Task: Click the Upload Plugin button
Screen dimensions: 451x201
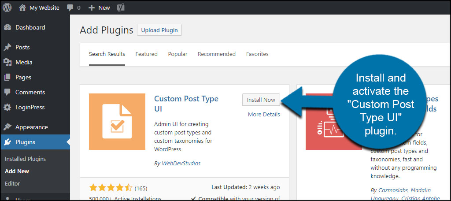Action: point(159,30)
